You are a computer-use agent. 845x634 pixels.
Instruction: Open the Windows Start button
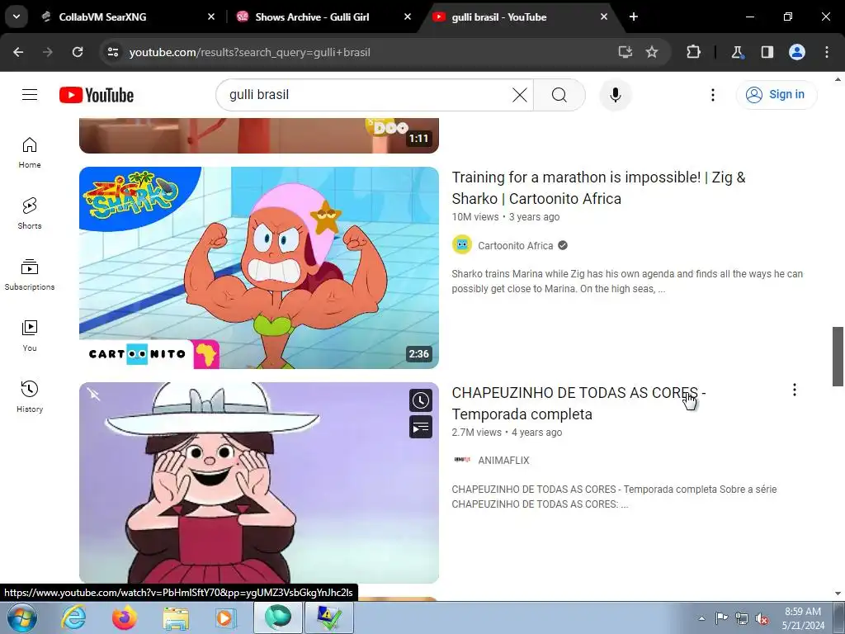21,617
